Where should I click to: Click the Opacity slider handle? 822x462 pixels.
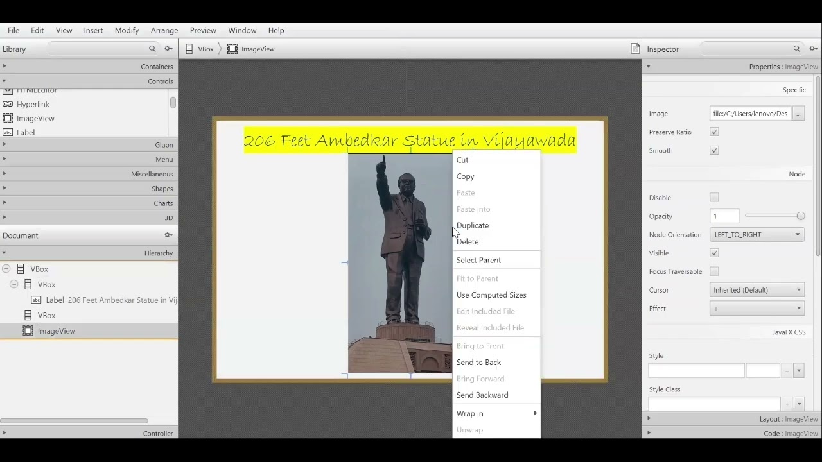[x=800, y=216]
